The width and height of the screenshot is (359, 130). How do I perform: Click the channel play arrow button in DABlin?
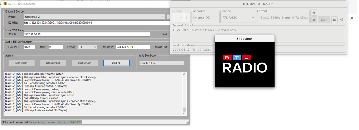click(187, 18)
